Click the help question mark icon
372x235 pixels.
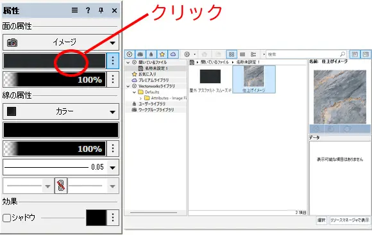pyautogui.click(x=88, y=10)
